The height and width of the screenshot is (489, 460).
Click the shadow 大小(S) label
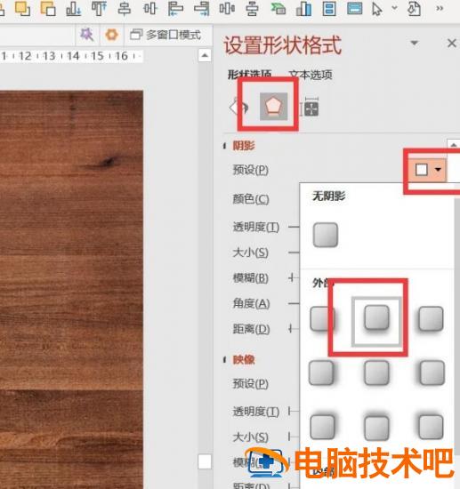click(x=250, y=253)
